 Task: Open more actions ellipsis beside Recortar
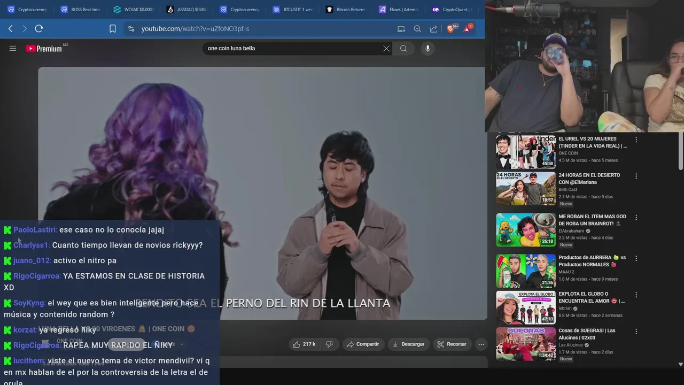click(481, 344)
